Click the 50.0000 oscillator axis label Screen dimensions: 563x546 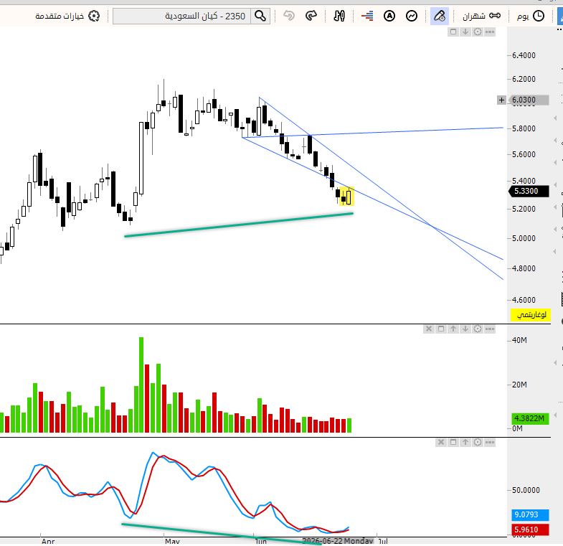(526, 490)
